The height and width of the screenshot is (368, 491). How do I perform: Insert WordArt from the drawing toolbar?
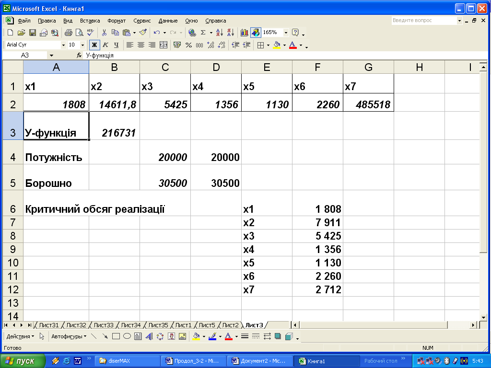[149, 336]
